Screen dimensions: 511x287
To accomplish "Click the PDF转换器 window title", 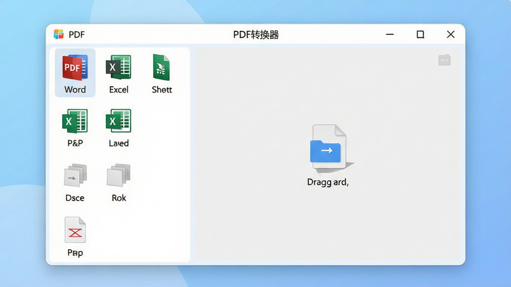I will [x=256, y=34].
